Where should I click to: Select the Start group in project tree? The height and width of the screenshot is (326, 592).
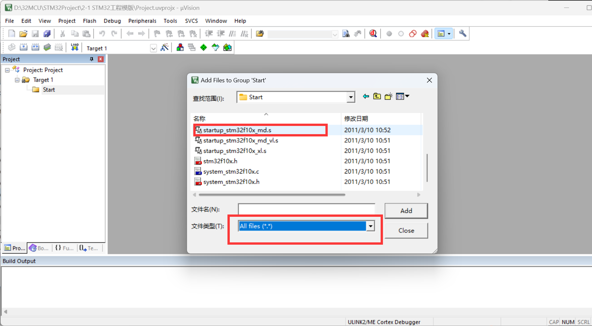[x=49, y=90]
